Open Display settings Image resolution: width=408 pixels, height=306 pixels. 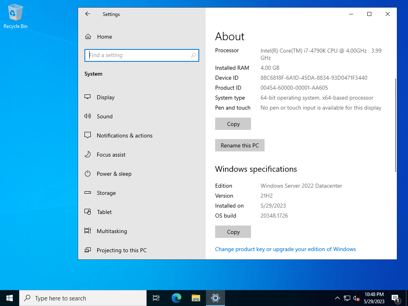coord(99,97)
